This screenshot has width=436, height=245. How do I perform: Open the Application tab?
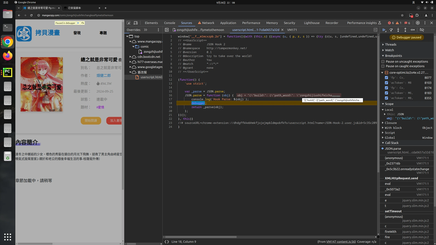click(x=228, y=23)
